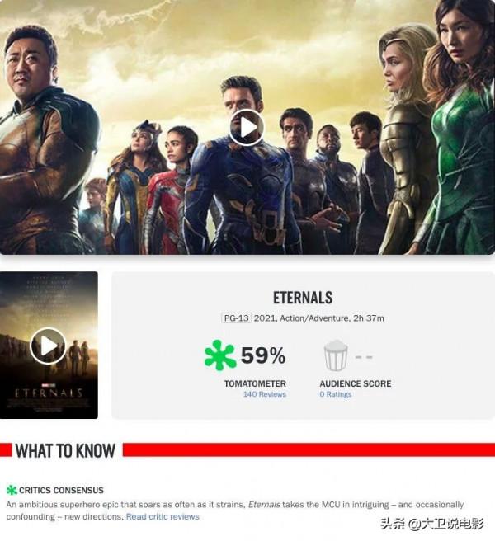495x541 pixels.
Task: Play the Eternals hero banner trailer
Action: (x=247, y=127)
